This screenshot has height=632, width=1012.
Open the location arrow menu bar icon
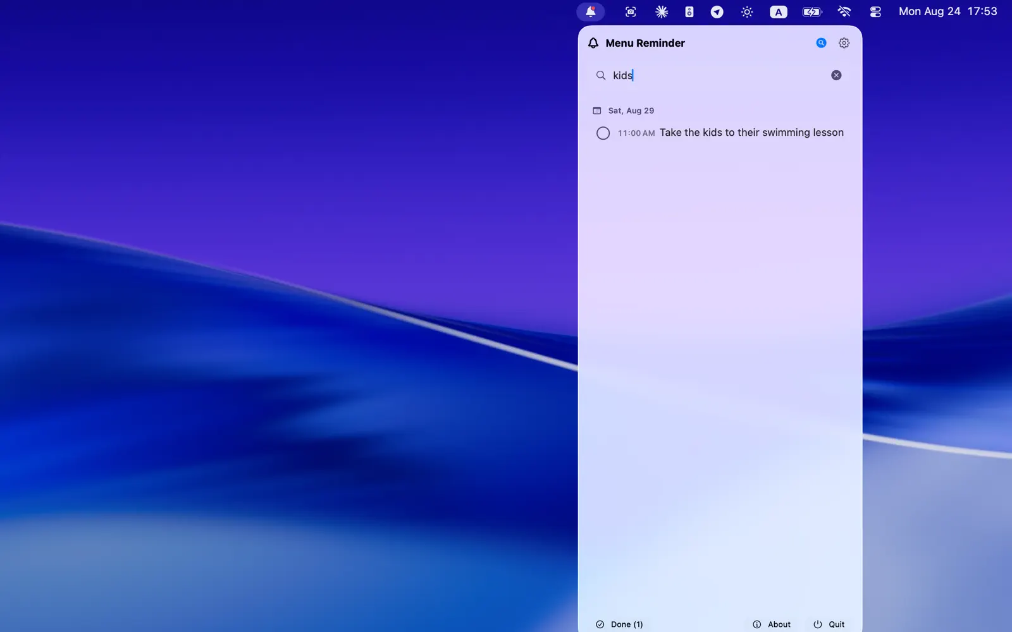(x=717, y=11)
